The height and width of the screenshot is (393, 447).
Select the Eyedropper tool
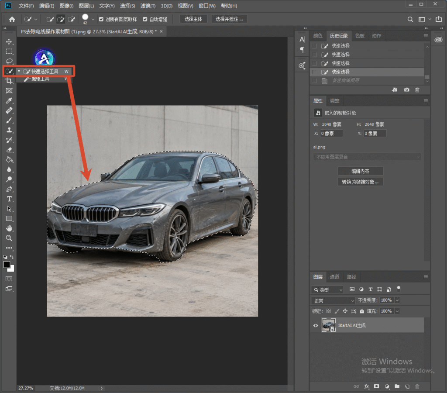[x=9, y=101]
